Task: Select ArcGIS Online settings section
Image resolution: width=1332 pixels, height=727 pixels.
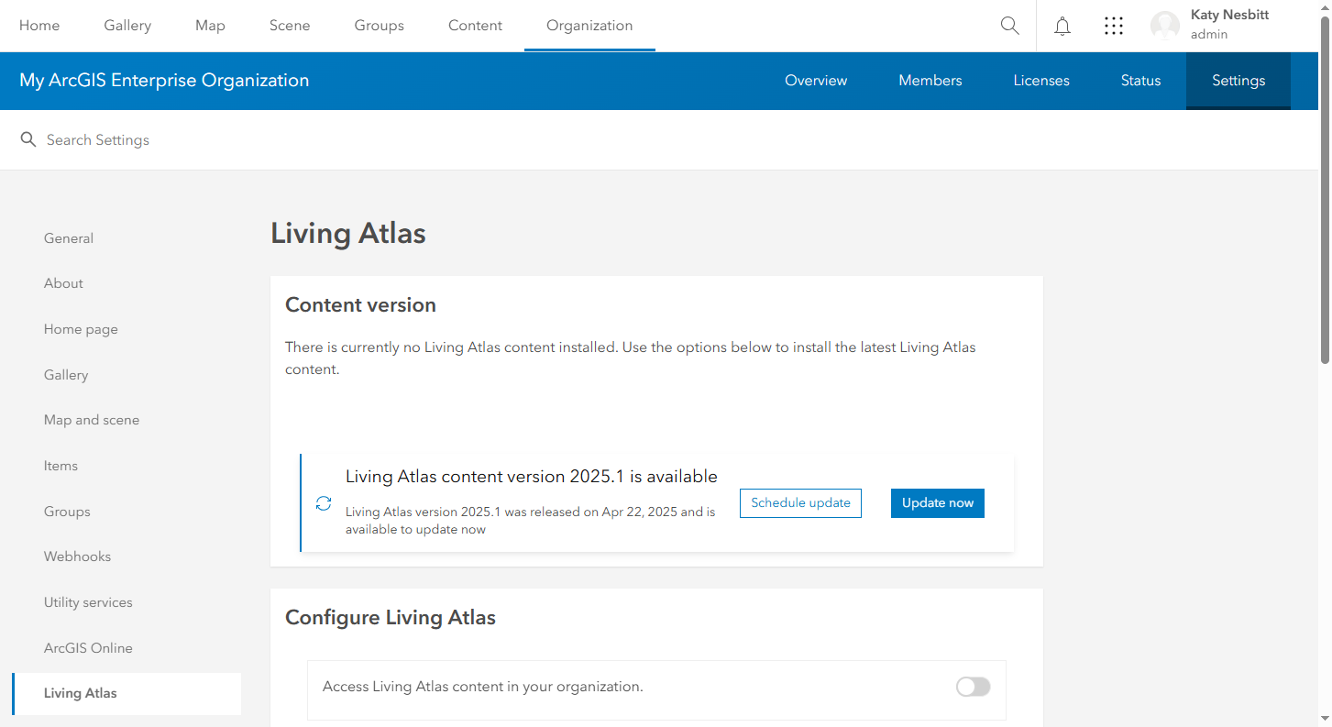Action: pos(88,647)
